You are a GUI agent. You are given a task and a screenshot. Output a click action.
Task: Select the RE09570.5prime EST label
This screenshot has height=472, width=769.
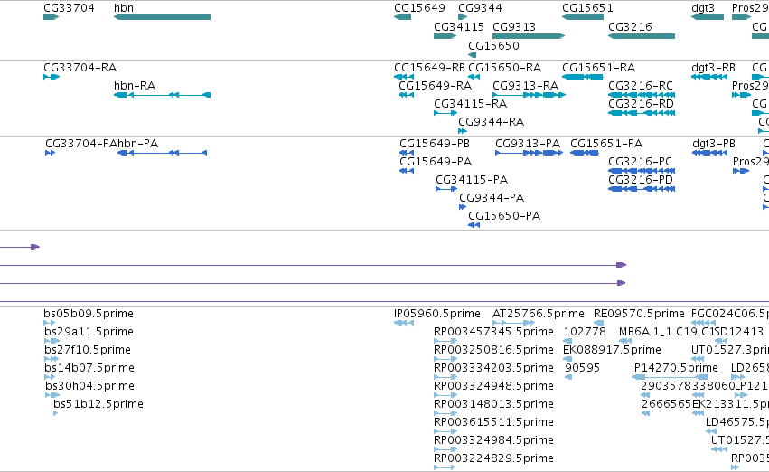point(639,314)
